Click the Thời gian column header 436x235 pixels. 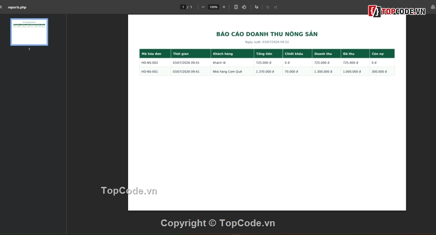[191, 54]
